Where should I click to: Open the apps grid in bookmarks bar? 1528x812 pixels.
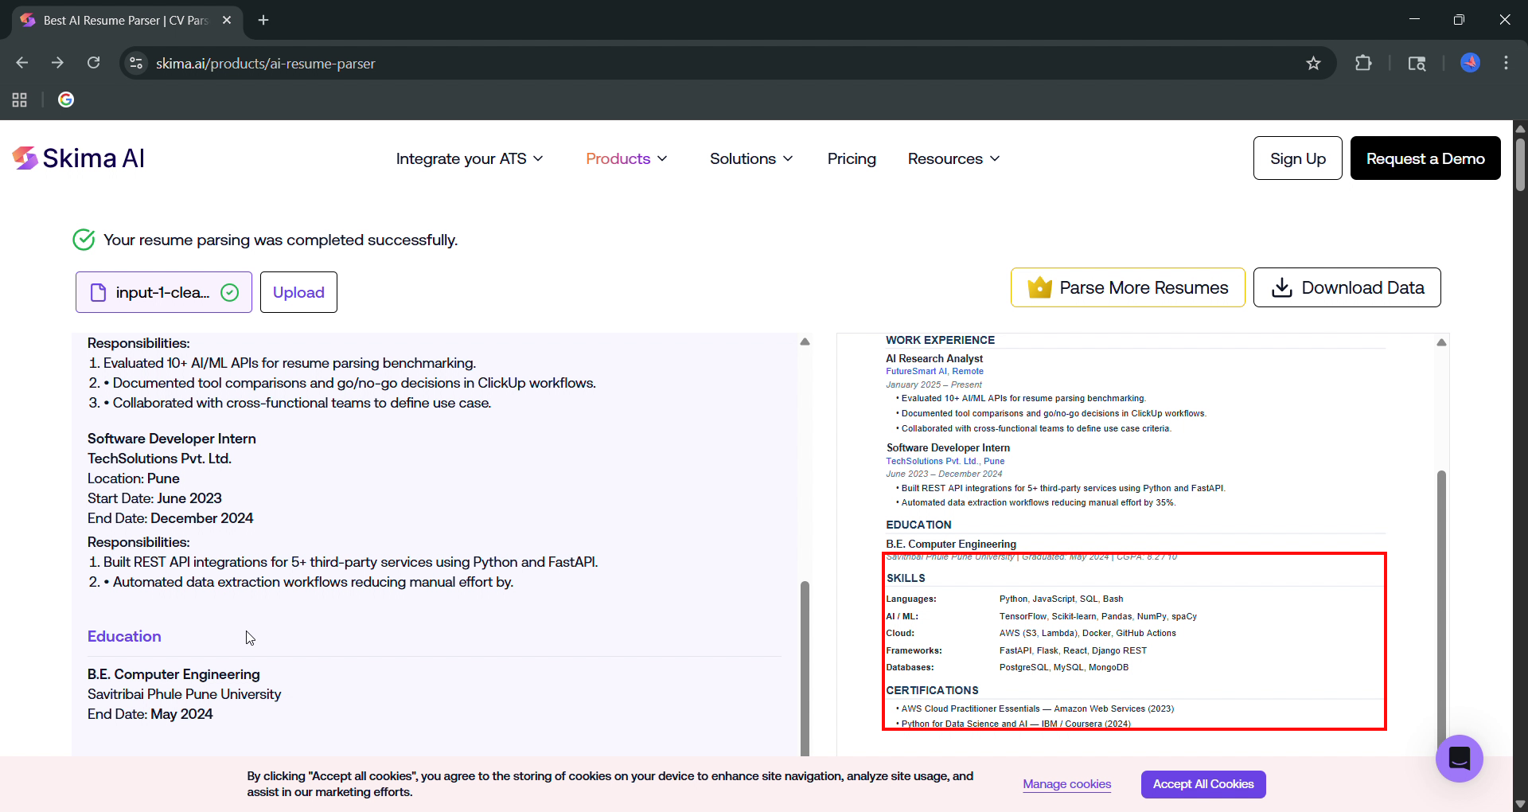[x=20, y=100]
